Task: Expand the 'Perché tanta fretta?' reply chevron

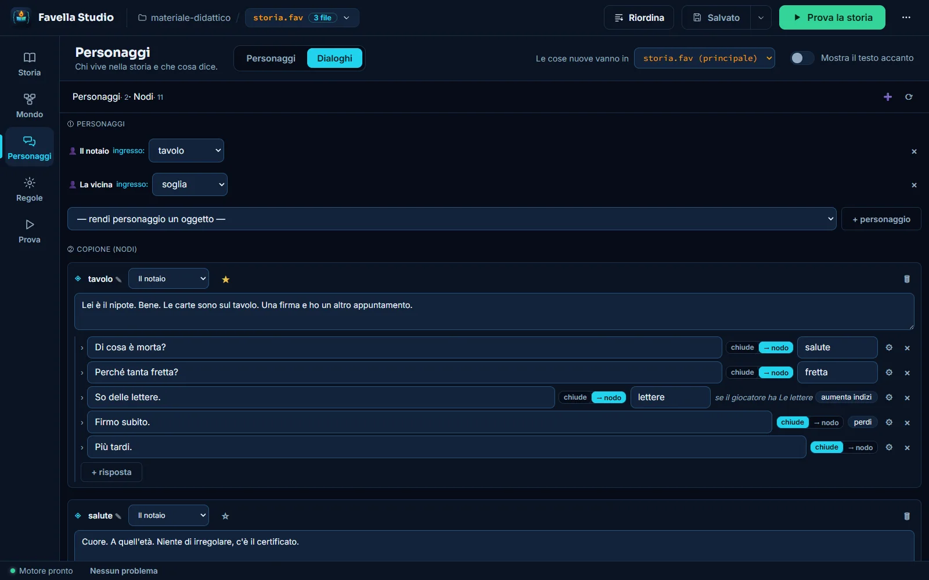Action: 82,373
